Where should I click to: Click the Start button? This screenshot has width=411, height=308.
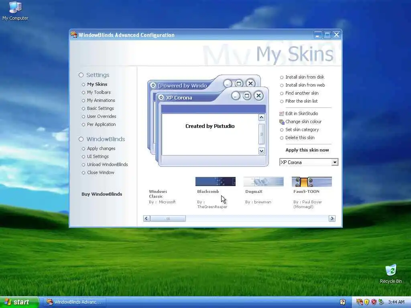pyautogui.click(x=19, y=302)
